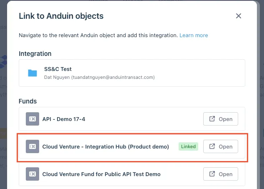264x189 pixels.
Task: Open the Learn more link
Action: [x=194, y=35]
